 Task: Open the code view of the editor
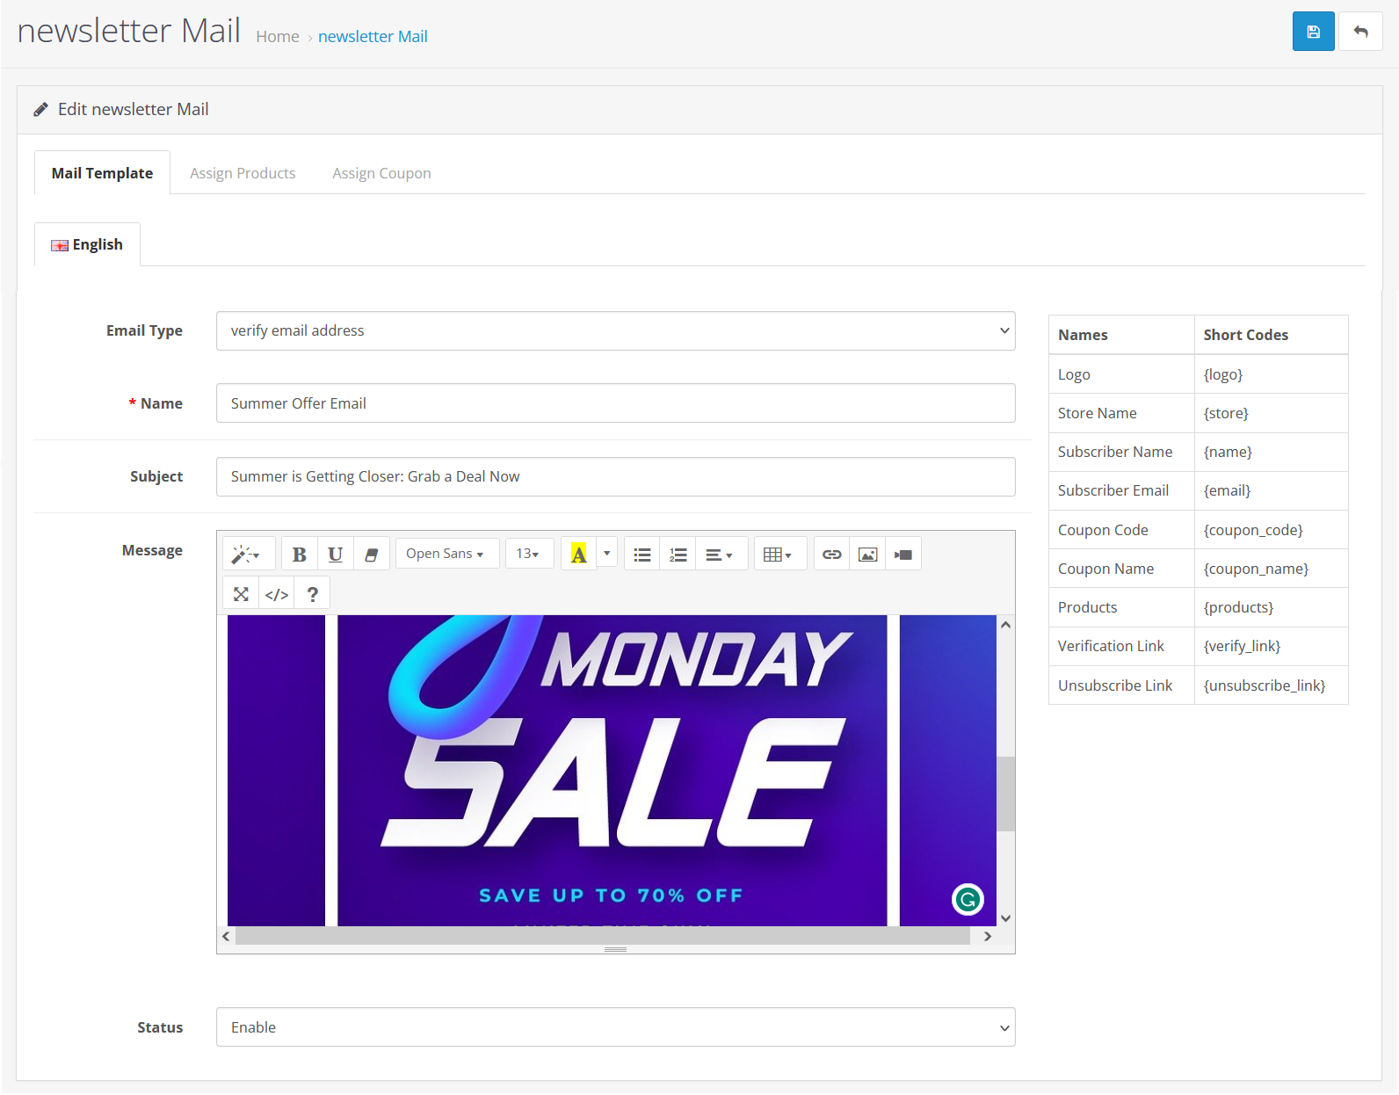pos(277,594)
